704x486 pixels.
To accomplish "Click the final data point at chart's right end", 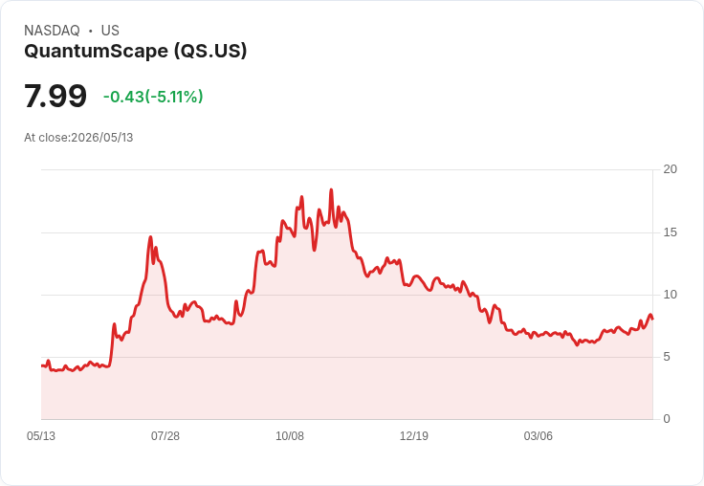I will (652, 319).
